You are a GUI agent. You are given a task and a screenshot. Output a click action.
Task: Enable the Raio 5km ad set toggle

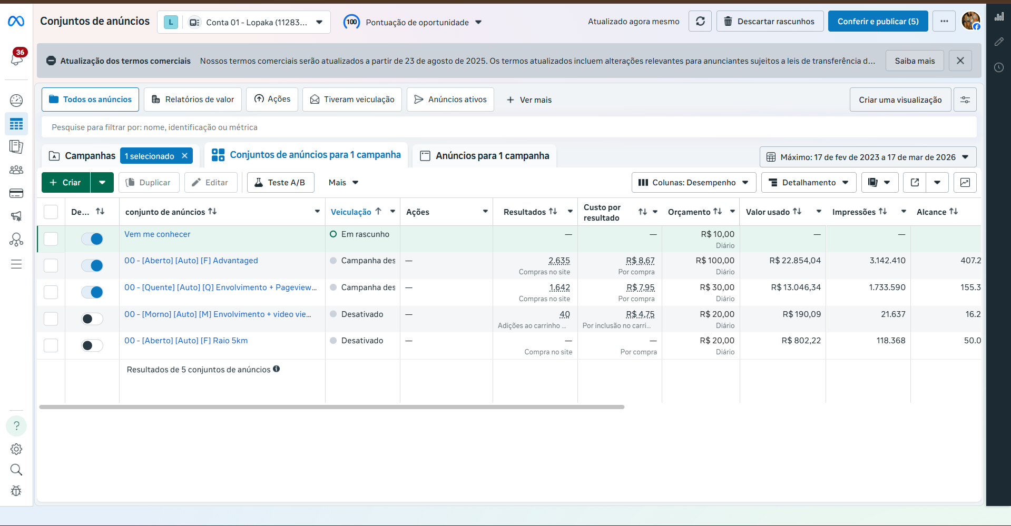(92, 346)
